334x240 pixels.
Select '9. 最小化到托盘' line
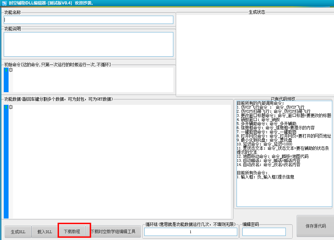264,140
